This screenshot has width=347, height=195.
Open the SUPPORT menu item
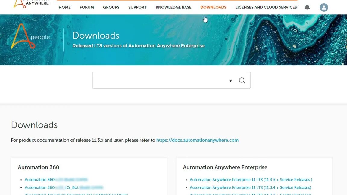(137, 7)
